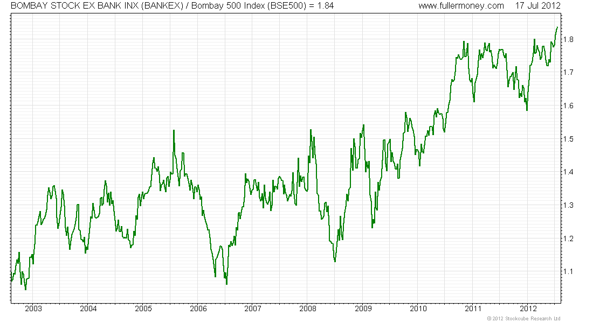Click the 1.8 y-axis value
This screenshot has height=323, width=593.
[568, 39]
